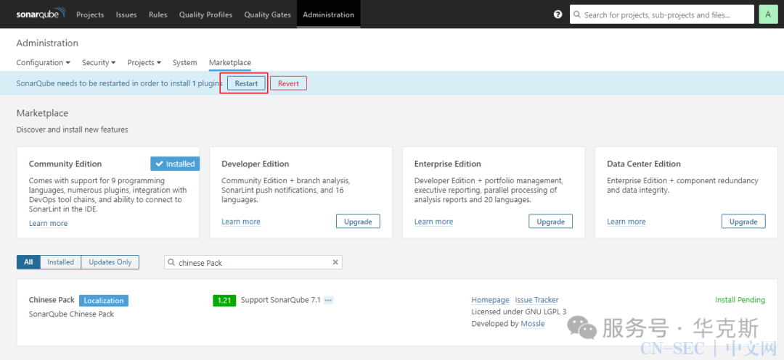The width and height of the screenshot is (784, 360).
Task: Click the Developer Edition card title
Action: [x=255, y=164]
